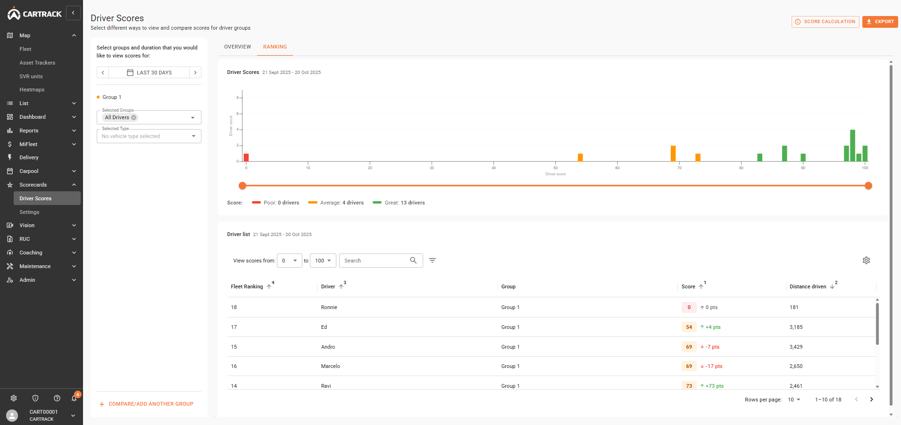Click the Export button

pyautogui.click(x=880, y=22)
